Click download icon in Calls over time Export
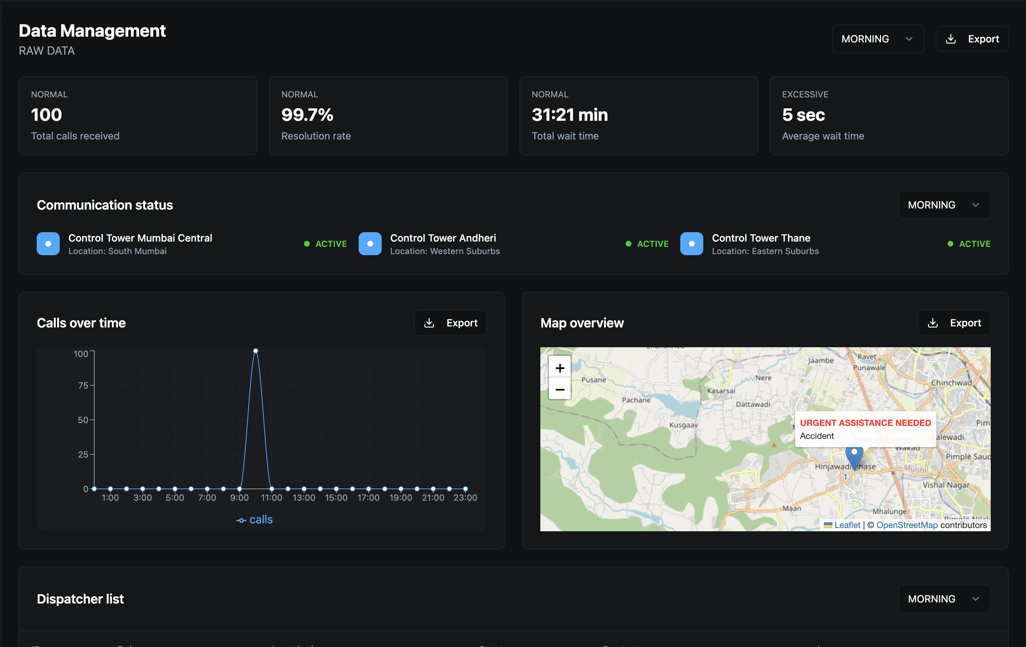This screenshot has height=647, width=1026. point(429,323)
